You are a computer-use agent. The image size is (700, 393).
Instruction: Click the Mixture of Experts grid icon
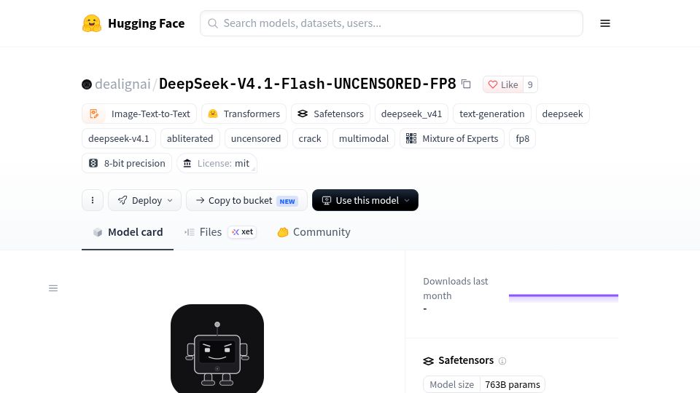[411, 138]
